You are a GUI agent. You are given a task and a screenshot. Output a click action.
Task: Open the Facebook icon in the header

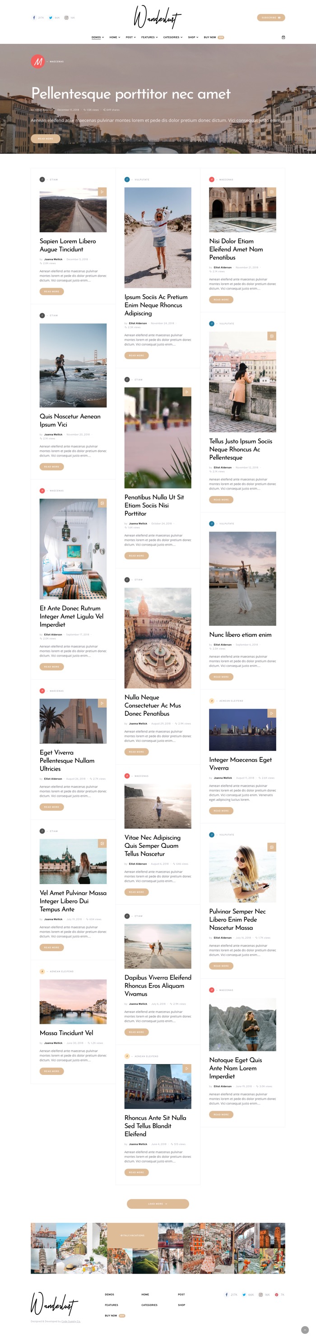(x=34, y=18)
